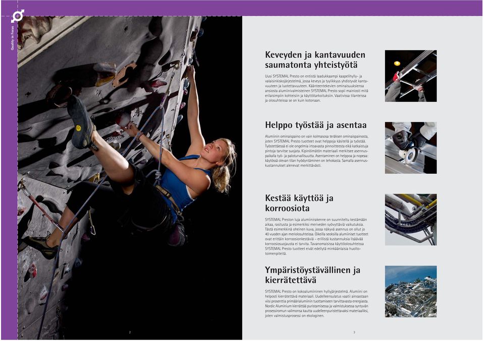
Task: Open the cable ladder installation thumbnail
Action: pos(410,76)
